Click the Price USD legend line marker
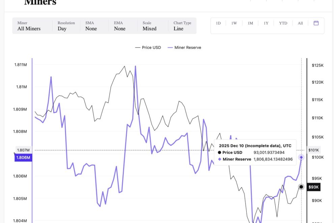 coord(138,47)
